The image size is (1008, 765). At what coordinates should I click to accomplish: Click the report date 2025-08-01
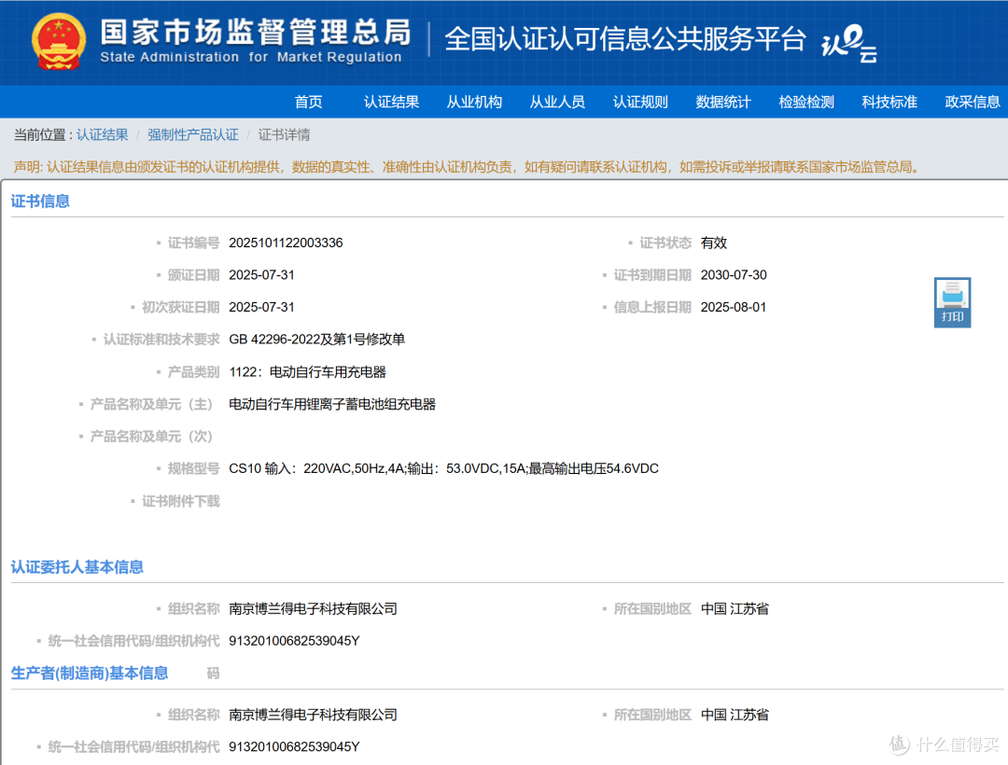[734, 307]
